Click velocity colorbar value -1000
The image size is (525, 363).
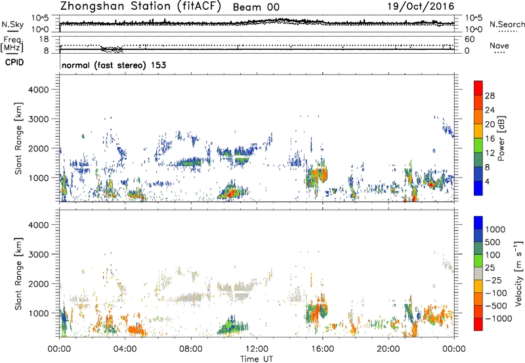click(x=498, y=318)
